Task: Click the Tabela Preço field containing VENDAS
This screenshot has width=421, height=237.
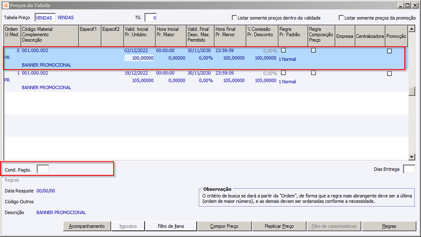Action: [x=44, y=18]
